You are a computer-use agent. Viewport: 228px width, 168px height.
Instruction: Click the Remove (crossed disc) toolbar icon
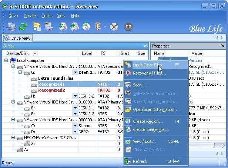[114, 27]
